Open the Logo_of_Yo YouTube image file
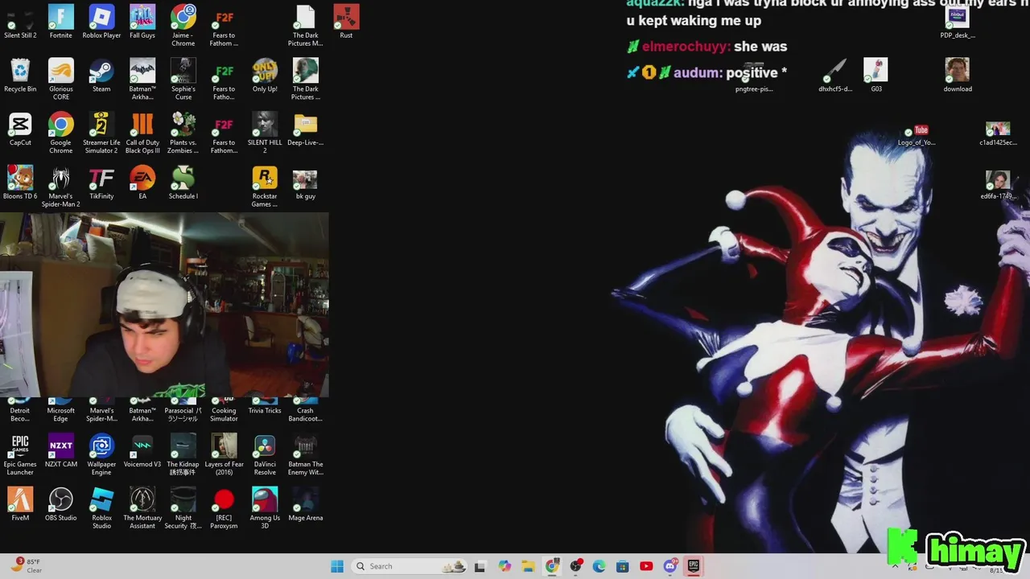This screenshot has width=1030, height=579. [x=917, y=134]
